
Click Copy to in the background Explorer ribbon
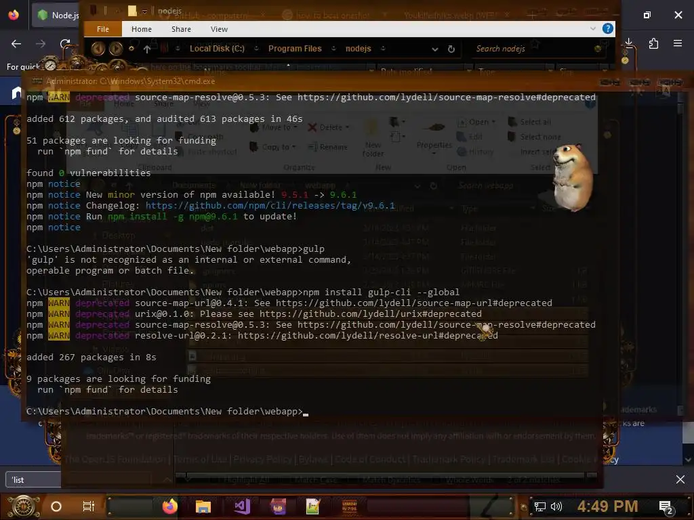[x=272, y=147]
